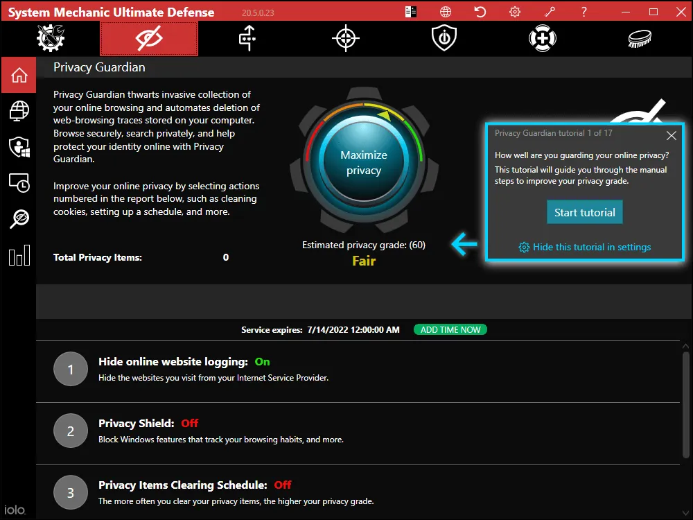Click the Off status of Clearing Schedule
This screenshot has height=520, width=693.
(x=283, y=485)
